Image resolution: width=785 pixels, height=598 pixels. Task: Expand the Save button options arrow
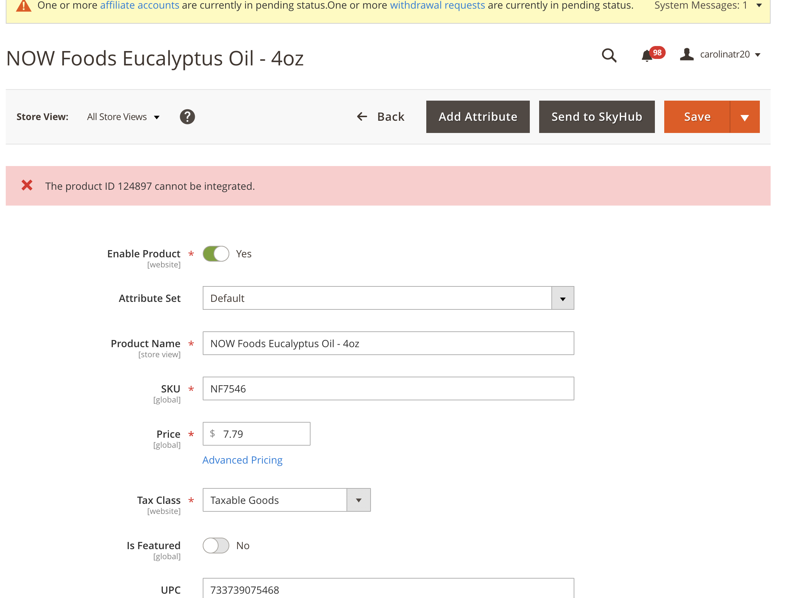tap(745, 117)
